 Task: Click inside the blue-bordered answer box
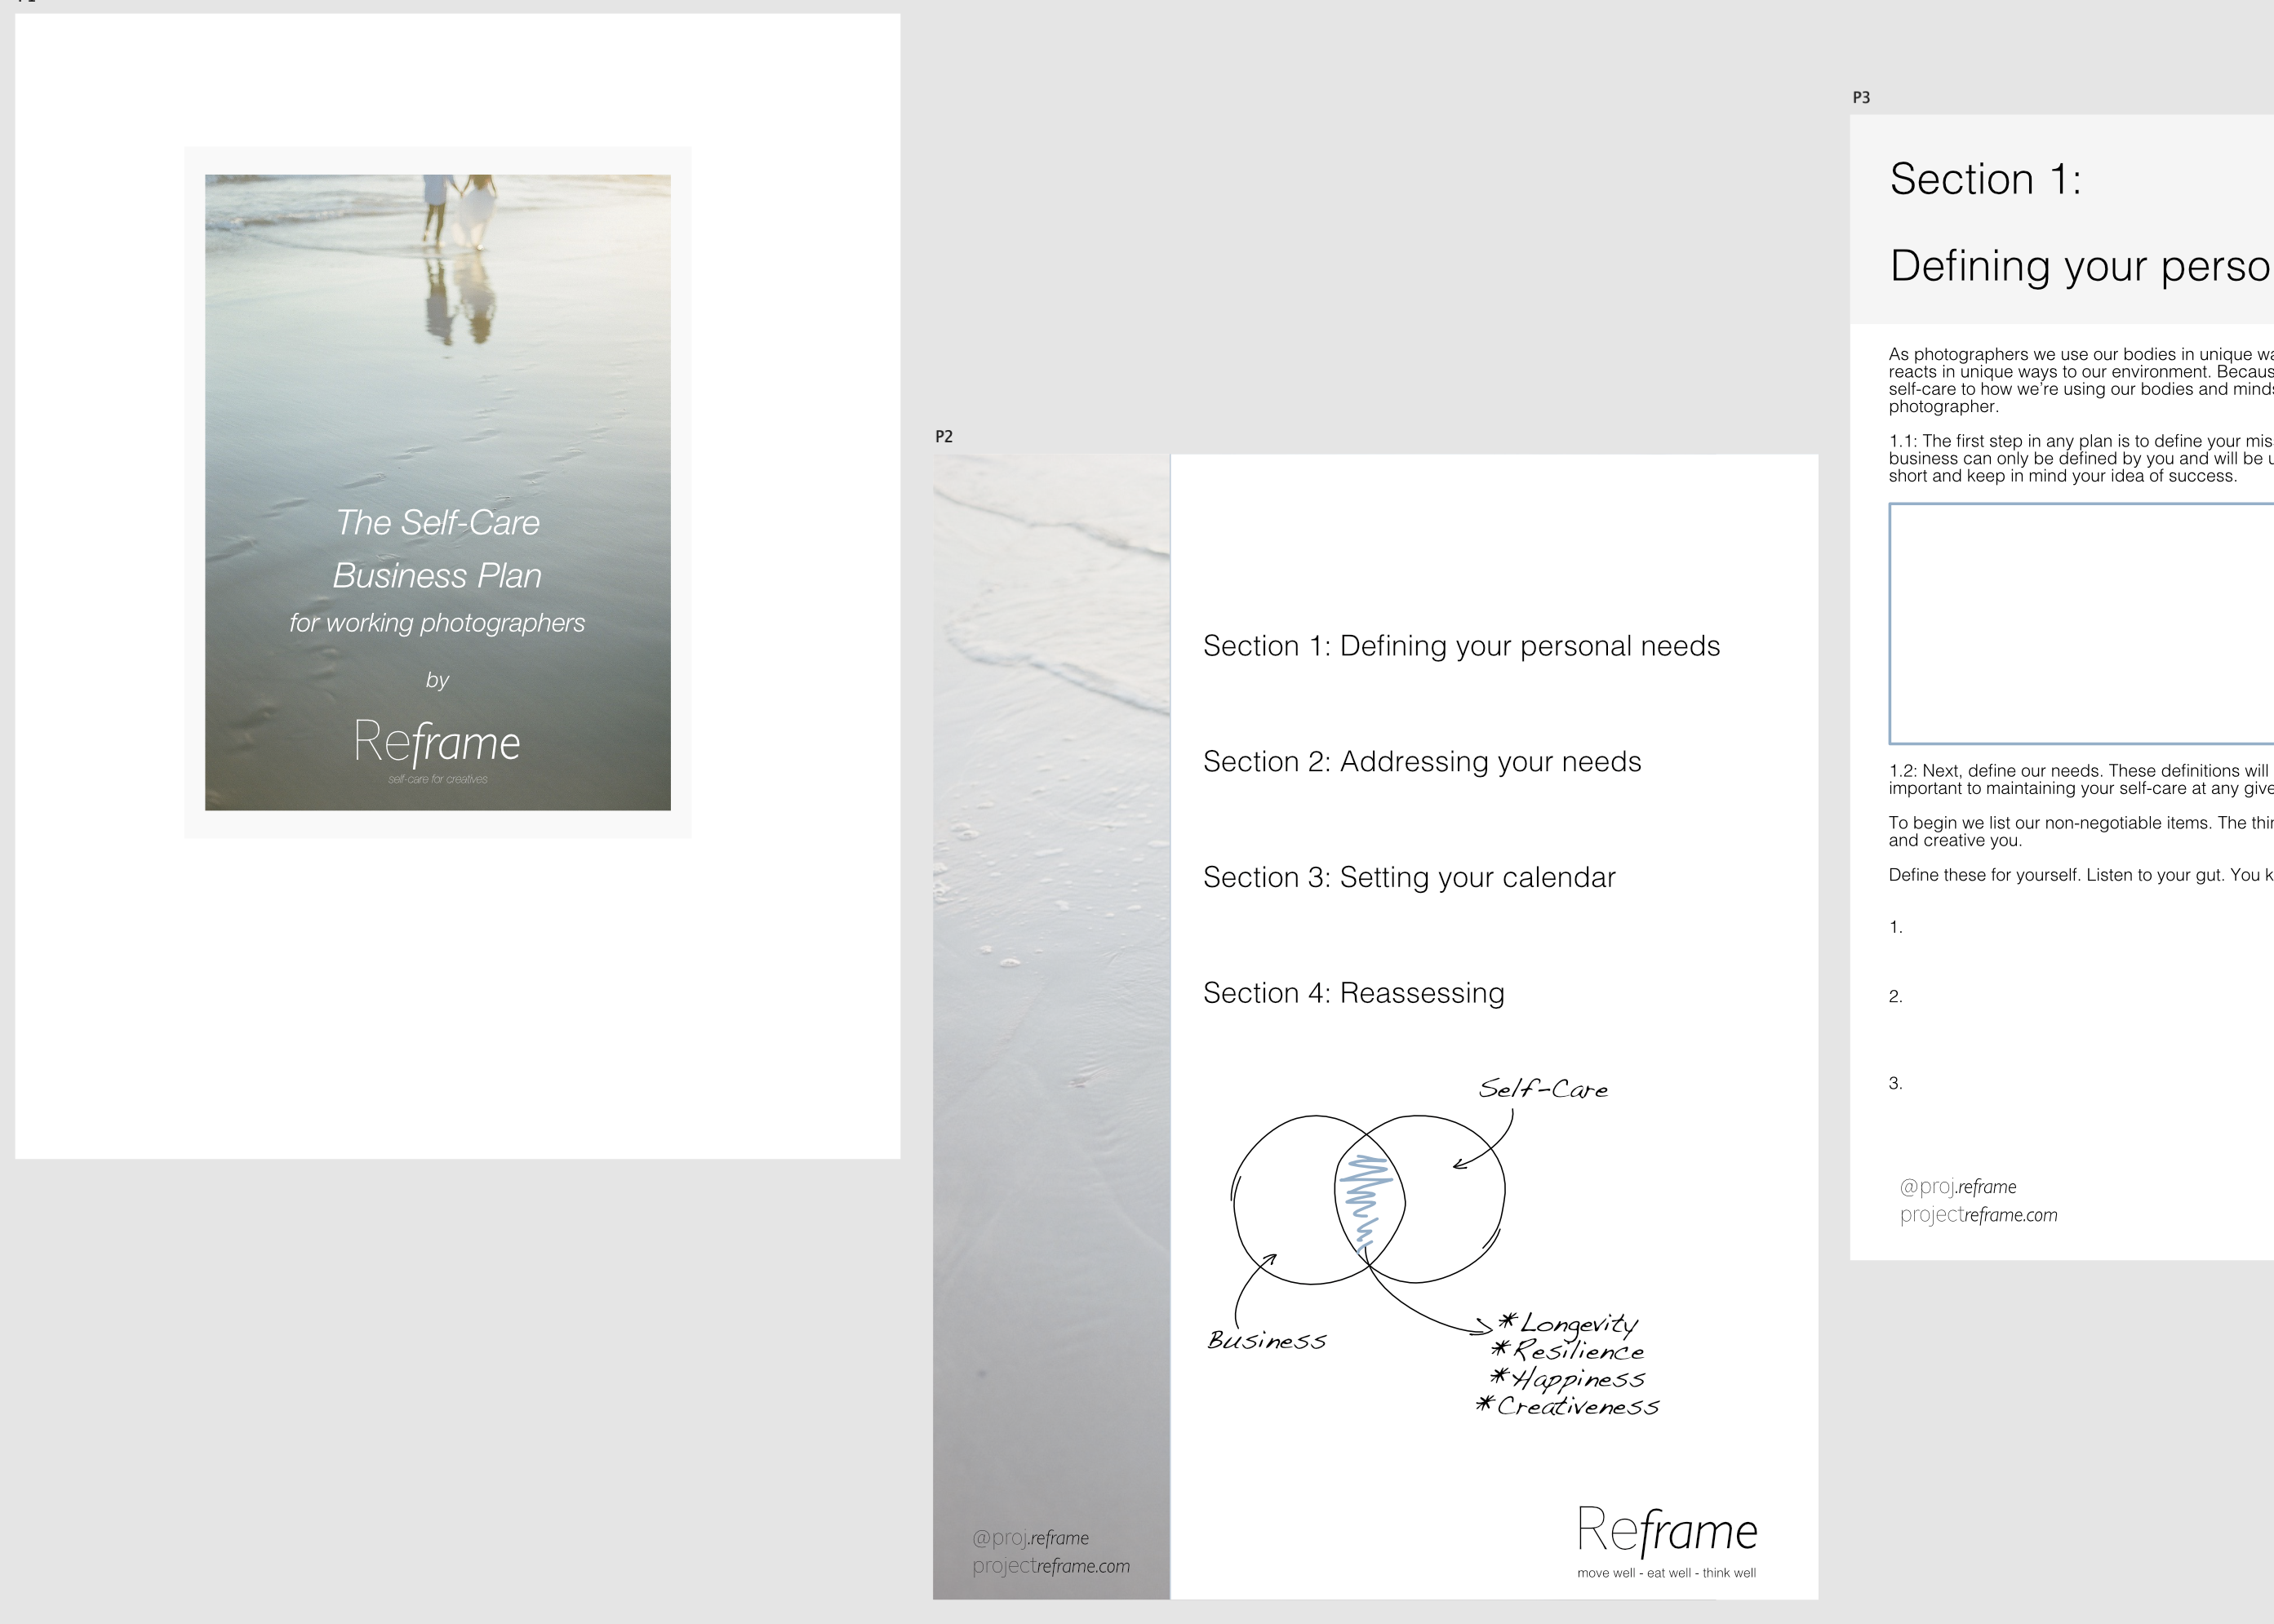(x=2081, y=624)
